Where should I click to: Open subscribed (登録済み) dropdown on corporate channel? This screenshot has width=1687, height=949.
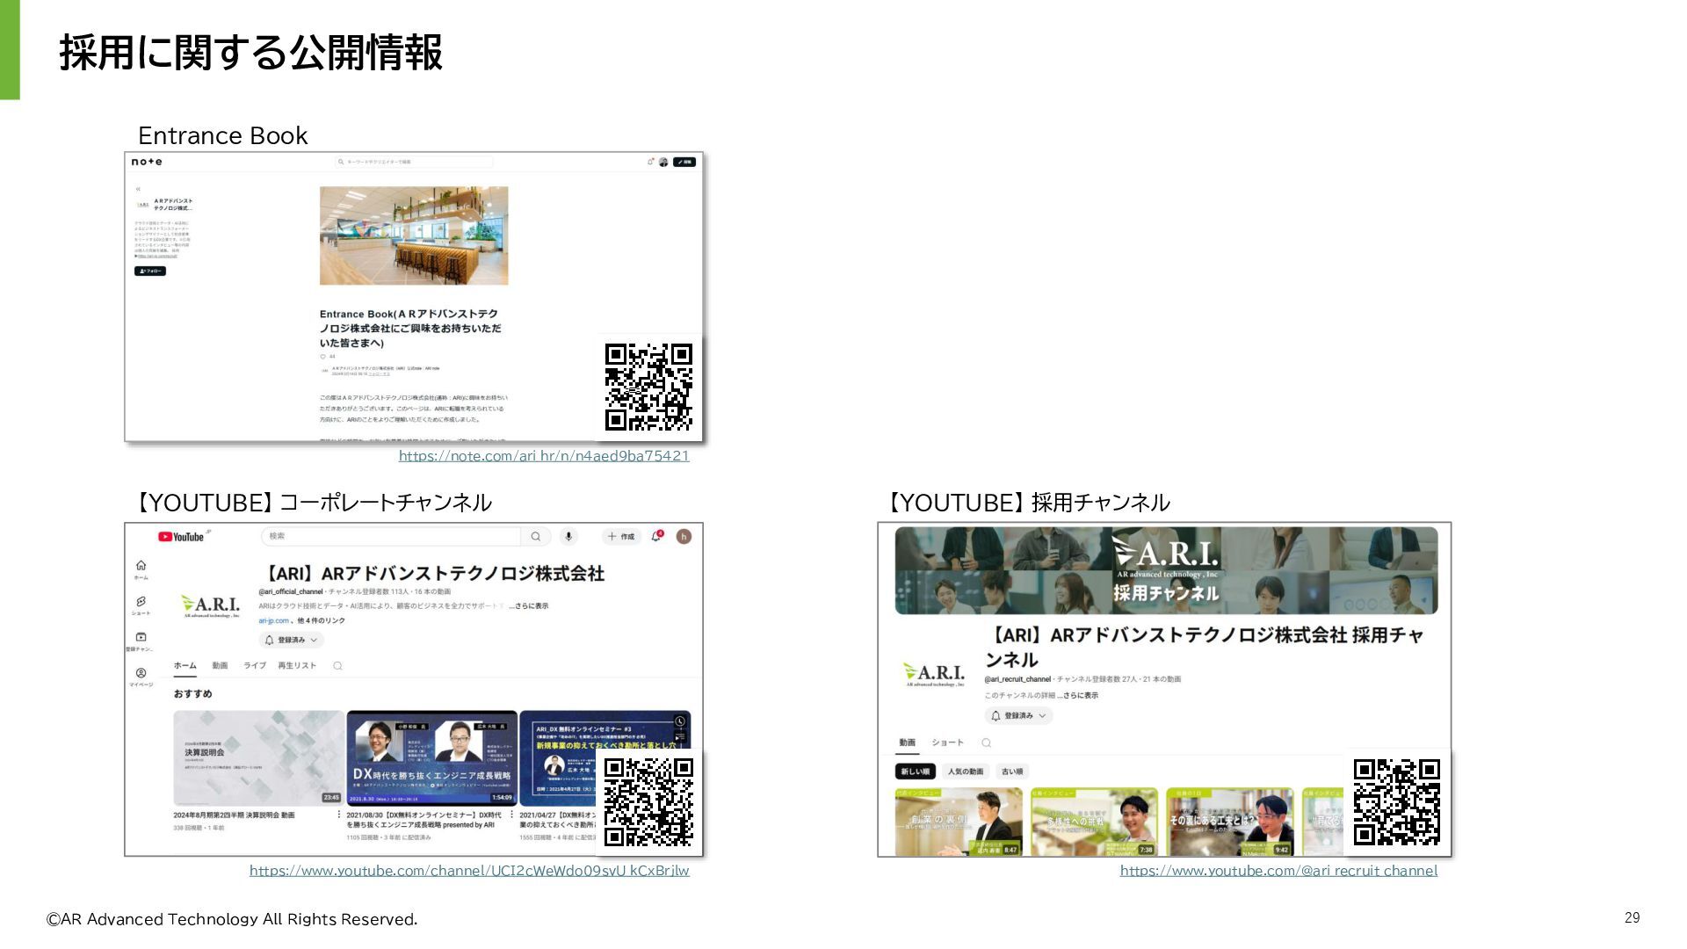coord(292,640)
